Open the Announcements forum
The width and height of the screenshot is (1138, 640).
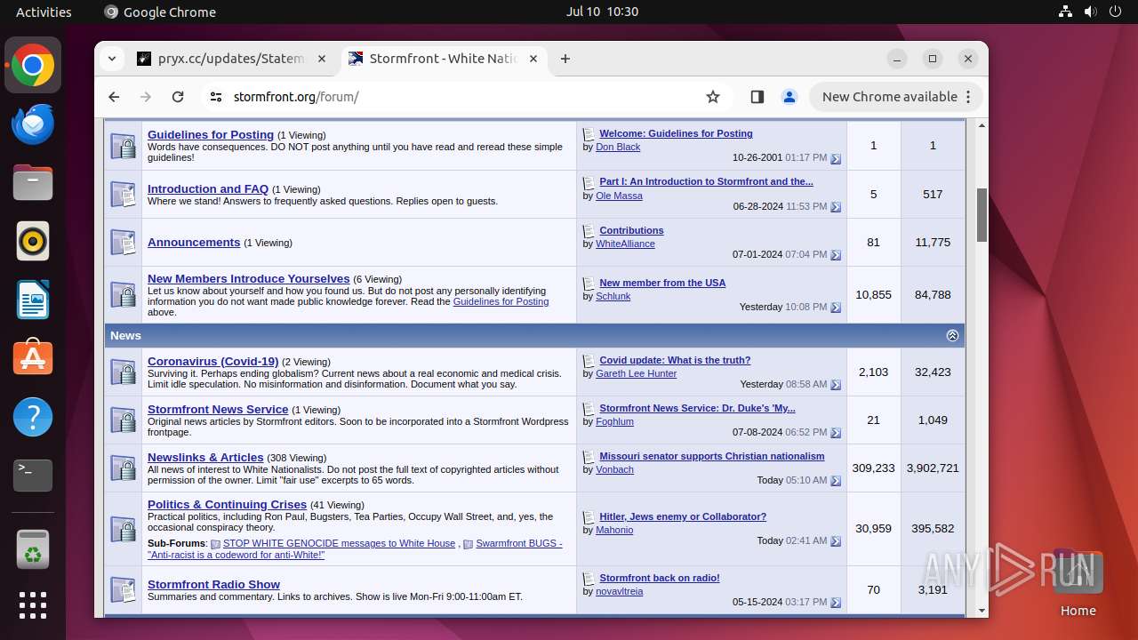pos(194,243)
